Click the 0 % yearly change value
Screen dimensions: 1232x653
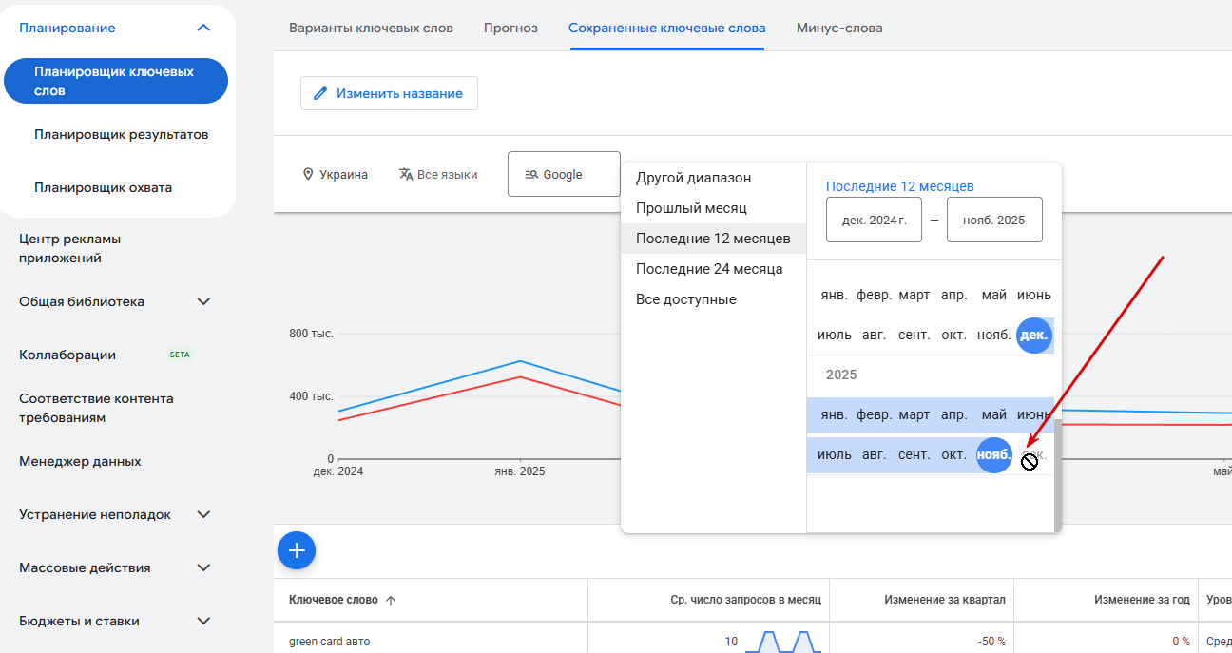point(1182,642)
